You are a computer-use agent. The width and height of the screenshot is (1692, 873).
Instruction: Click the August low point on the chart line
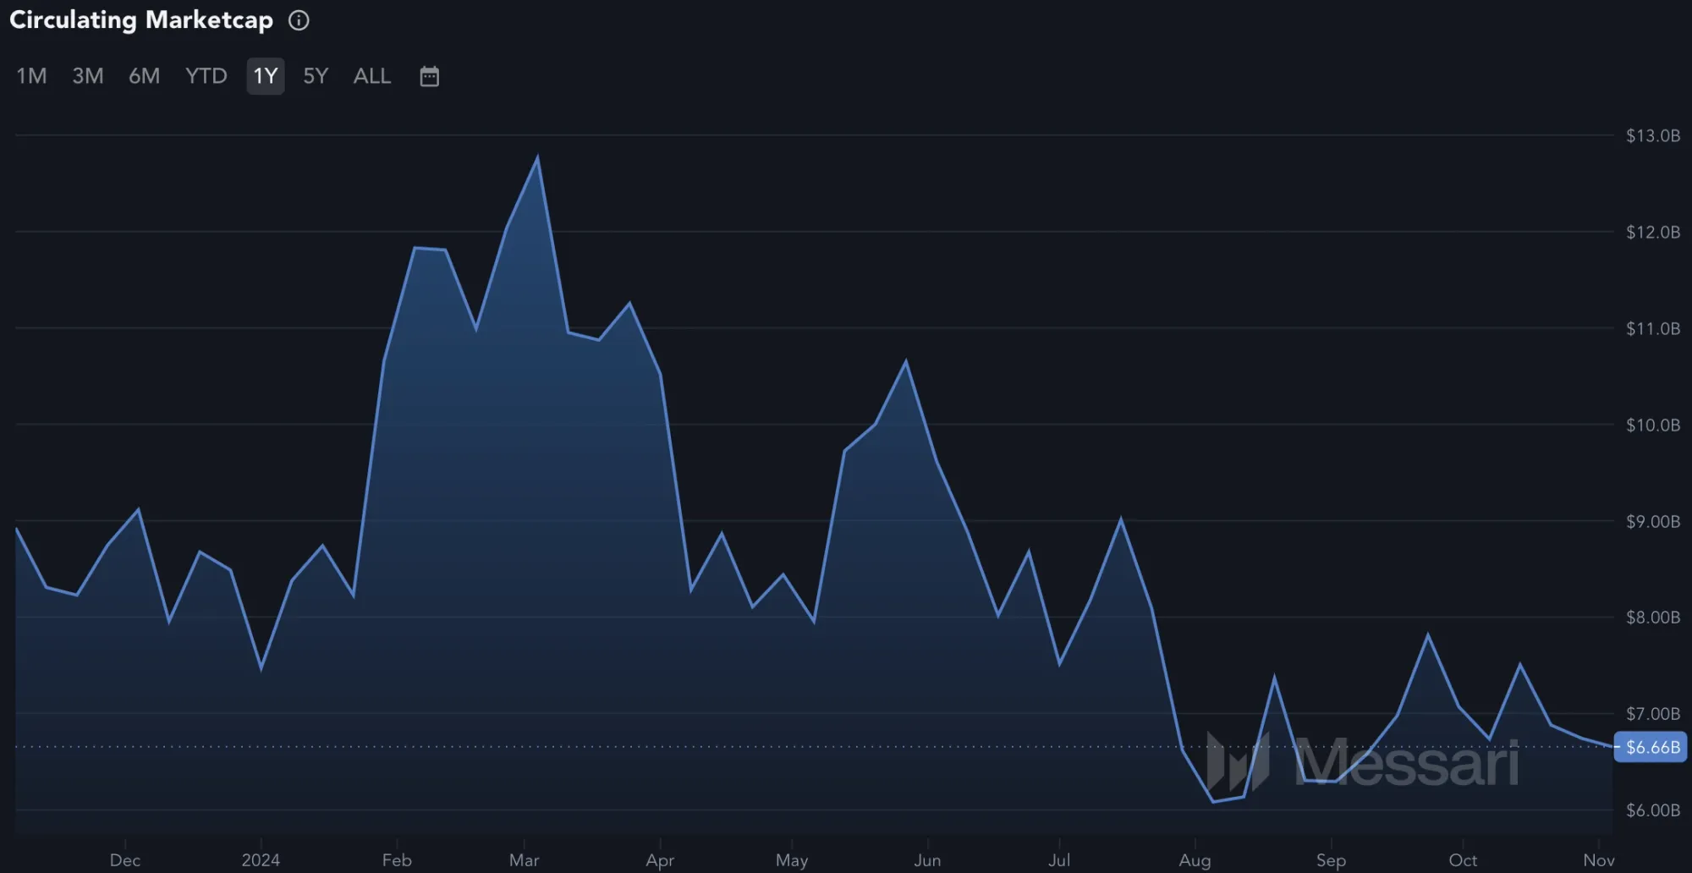1213,801
